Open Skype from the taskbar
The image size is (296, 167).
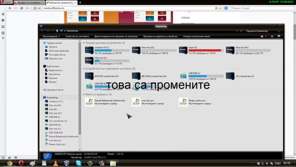pyautogui.click(x=78, y=163)
